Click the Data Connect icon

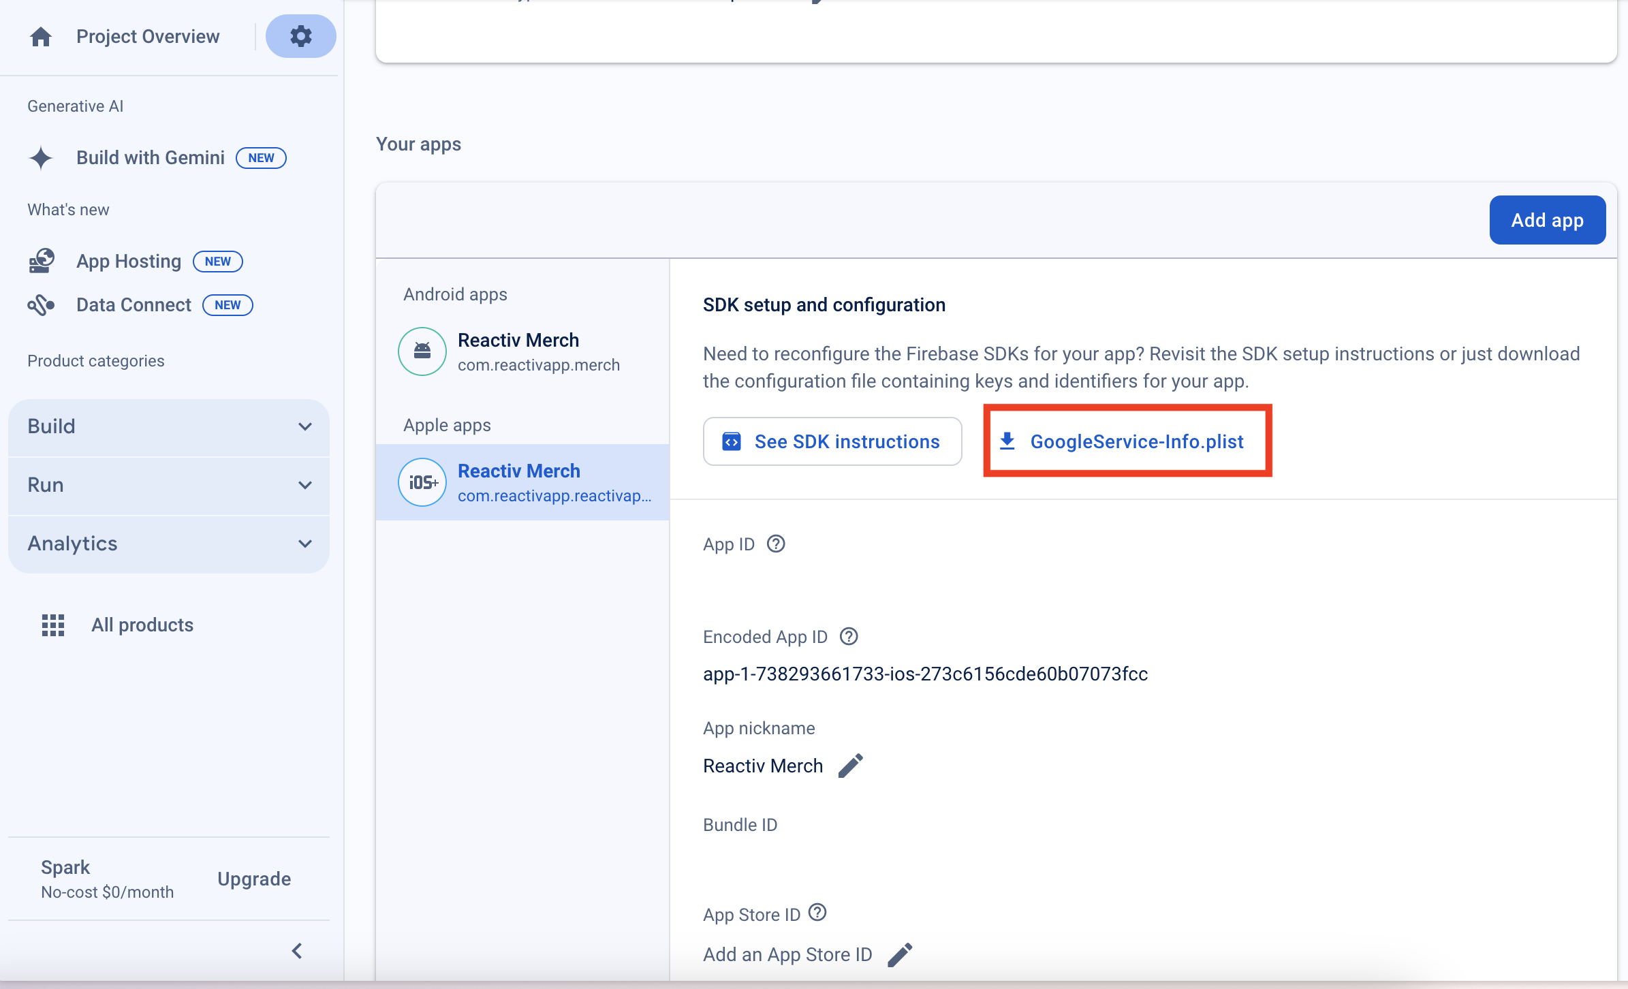pos(41,304)
